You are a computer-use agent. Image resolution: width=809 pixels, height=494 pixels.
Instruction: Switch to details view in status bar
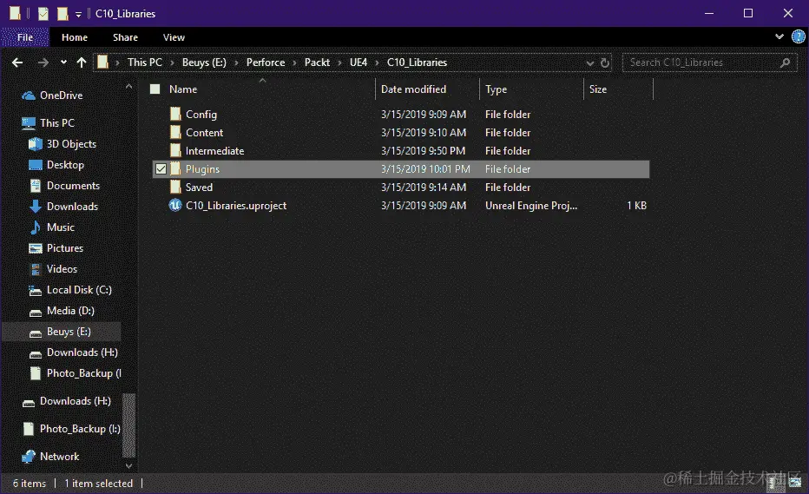click(x=773, y=483)
